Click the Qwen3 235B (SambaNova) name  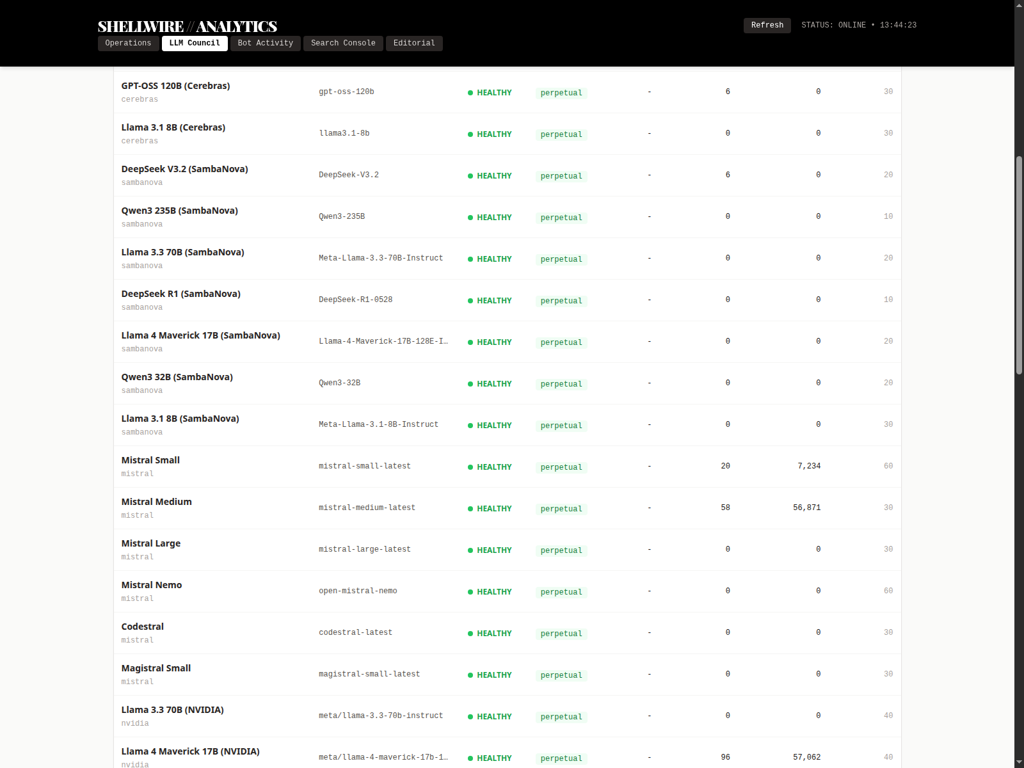[179, 211]
